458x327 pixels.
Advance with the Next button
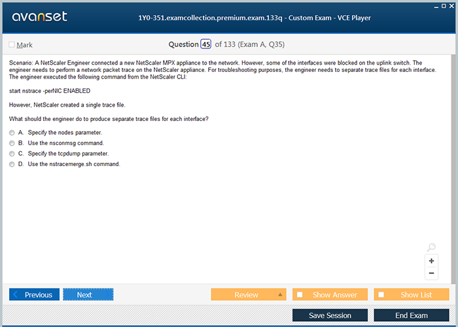point(88,295)
